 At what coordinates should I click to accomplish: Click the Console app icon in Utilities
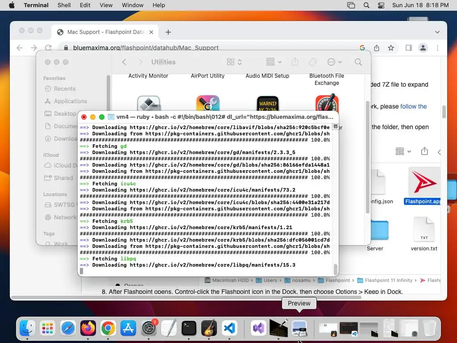pyautogui.click(x=268, y=104)
